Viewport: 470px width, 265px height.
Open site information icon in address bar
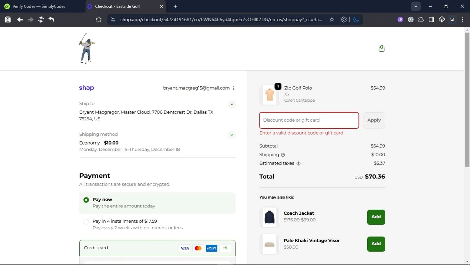pyautogui.click(x=113, y=19)
